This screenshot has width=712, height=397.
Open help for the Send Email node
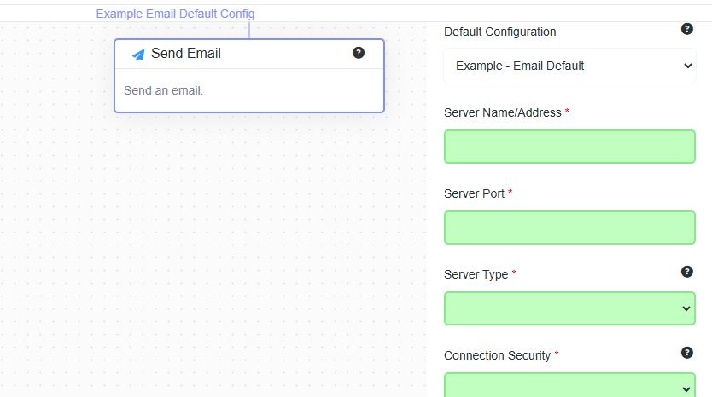tap(359, 53)
